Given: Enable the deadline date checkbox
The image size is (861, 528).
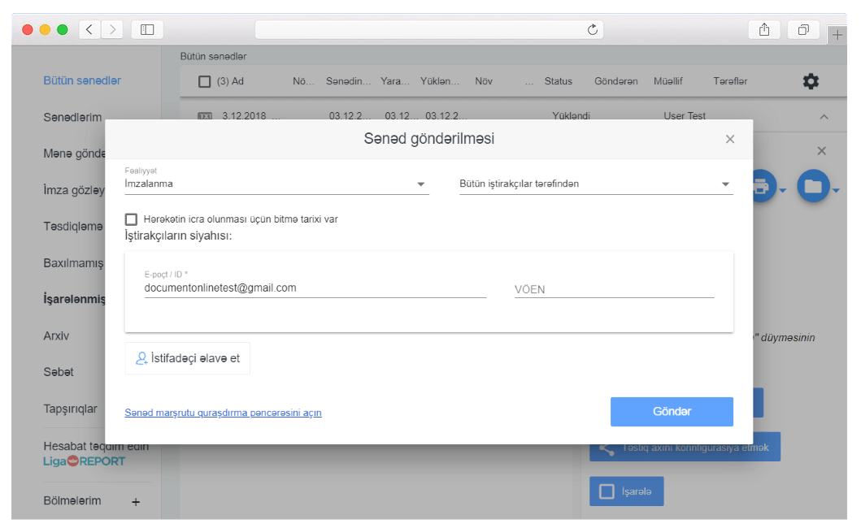Looking at the screenshot, I should (x=131, y=219).
